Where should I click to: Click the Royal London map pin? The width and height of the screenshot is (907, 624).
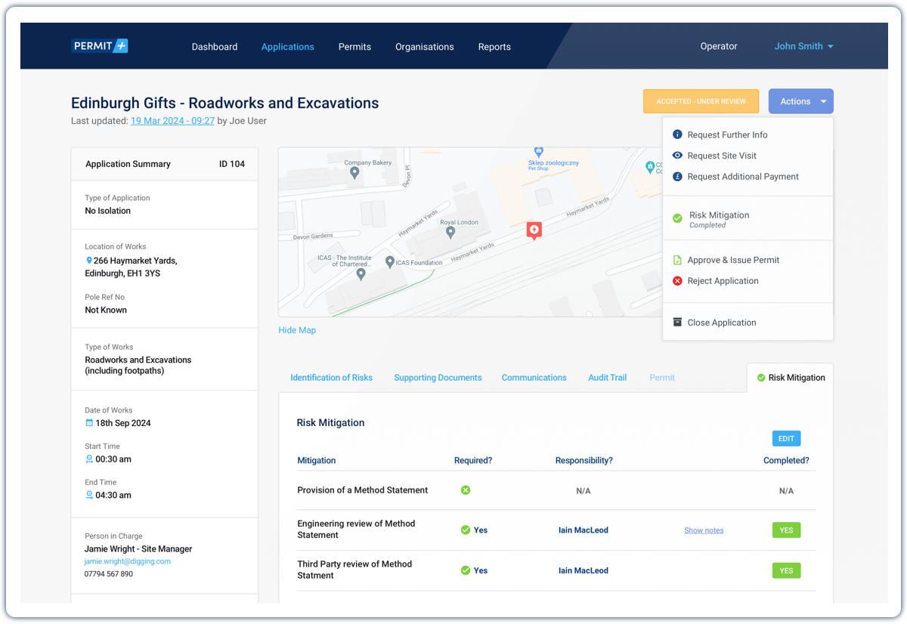[x=450, y=233]
